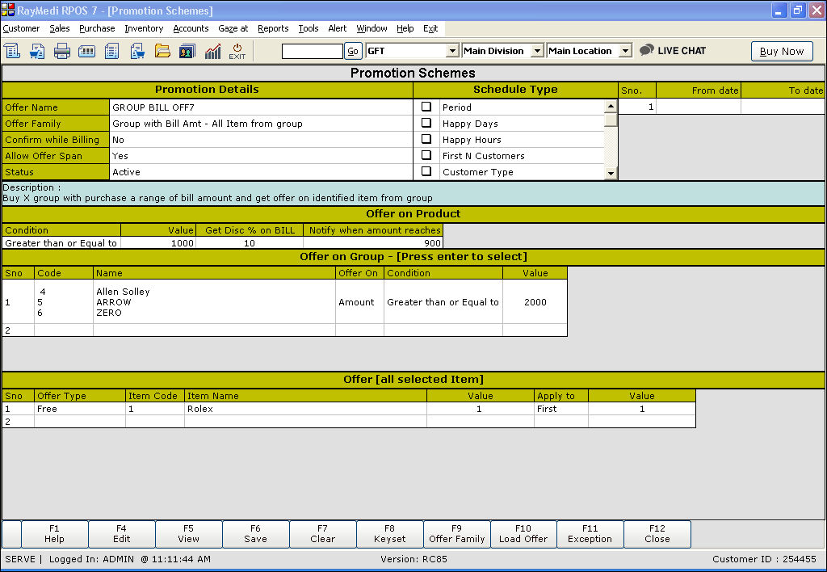The image size is (827, 572).
Task: Click the LIVE CHAT speech bubble icon
Action: coord(647,50)
